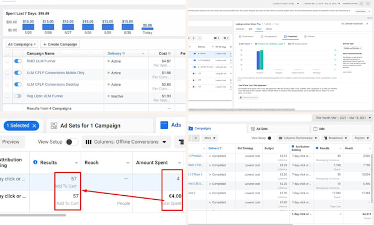This screenshot has width=374, height=225.
Task: Click the $15.00 spend bar for 5/25
Action: click(x=28, y=27)
